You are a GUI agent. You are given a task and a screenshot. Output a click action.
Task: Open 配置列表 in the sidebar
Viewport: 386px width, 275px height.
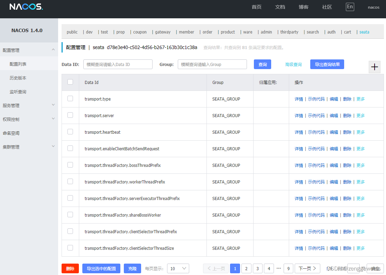pyautogui.click(x=18, y=64)
